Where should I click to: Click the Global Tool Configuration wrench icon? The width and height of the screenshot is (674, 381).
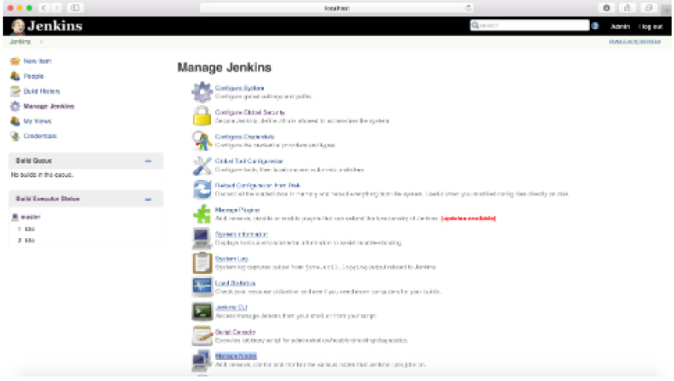point(202,165)
